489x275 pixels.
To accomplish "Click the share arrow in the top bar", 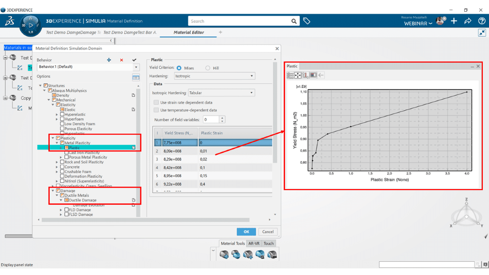I will pyautogui.click(x=468, y=21).
